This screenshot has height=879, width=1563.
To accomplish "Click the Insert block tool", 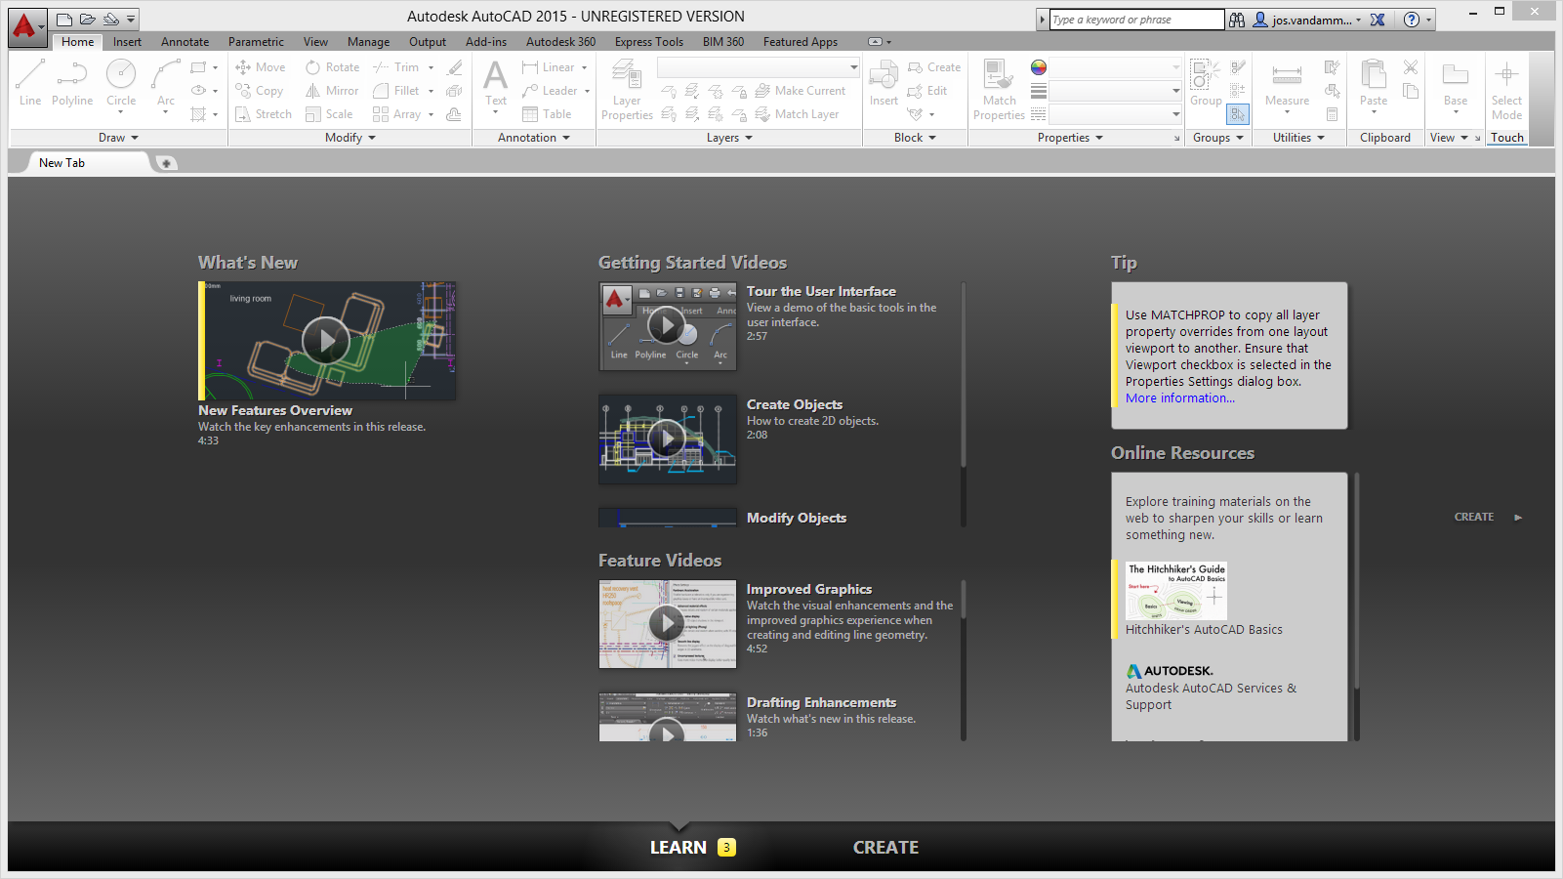I will click(884, 84).
